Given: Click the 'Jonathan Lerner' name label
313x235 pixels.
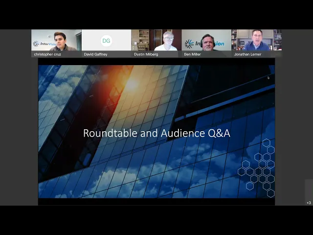Looking at the screenshot, I should coord(248,54).
